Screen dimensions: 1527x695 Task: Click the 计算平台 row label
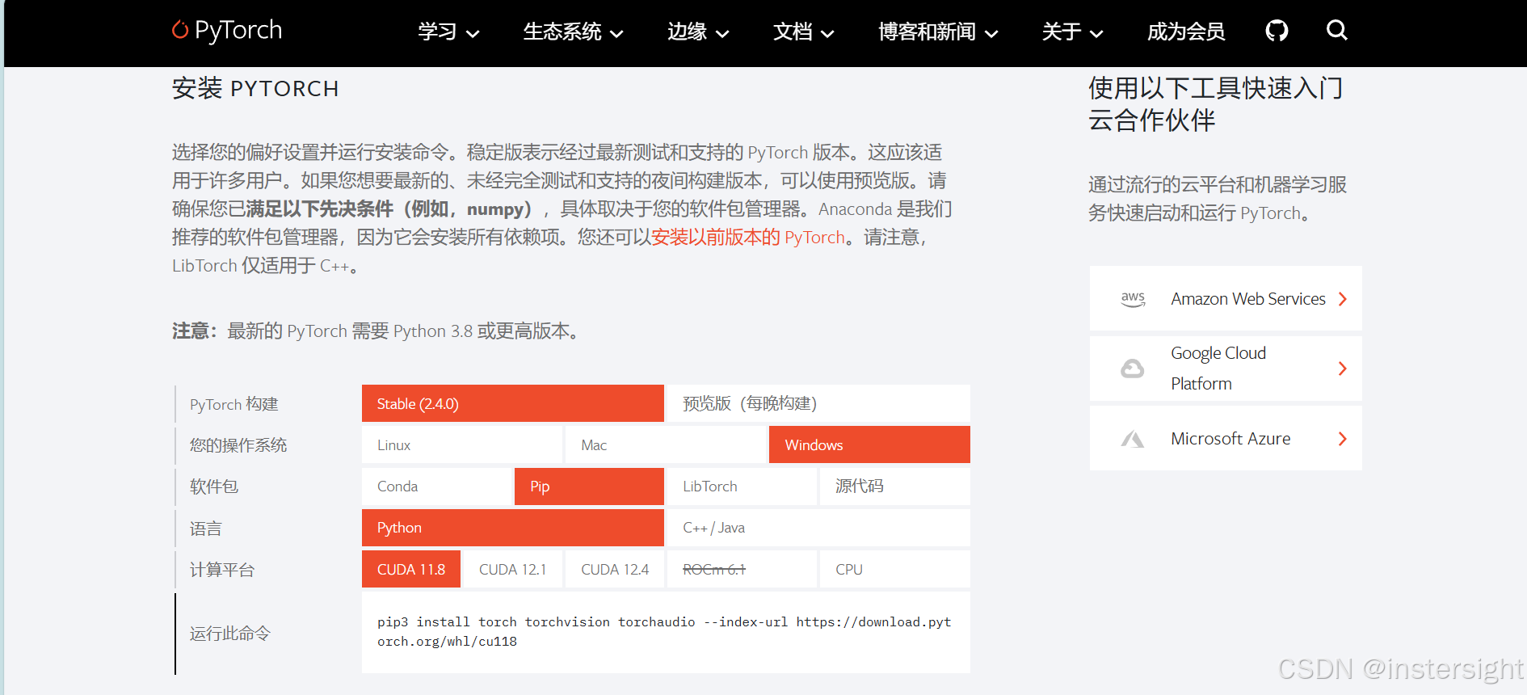(222, 570)
